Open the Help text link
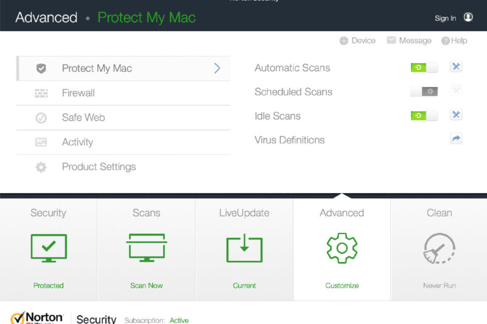The image size is (487, 324). click(x=459, y=41)
